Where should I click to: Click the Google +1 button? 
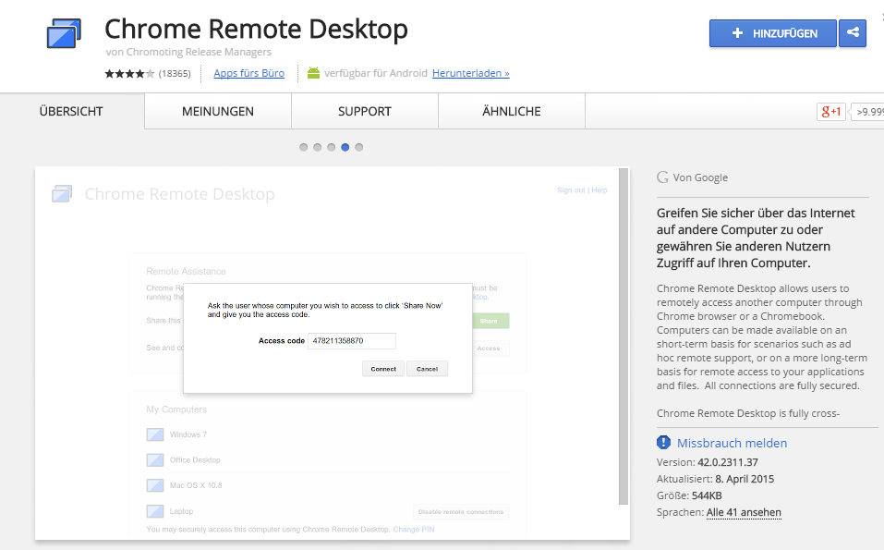[831, 112]
